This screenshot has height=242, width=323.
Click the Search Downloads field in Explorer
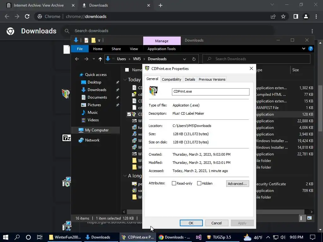tap(256, 59)
